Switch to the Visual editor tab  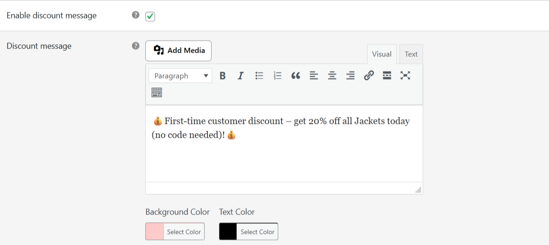[x=381, y=54]
